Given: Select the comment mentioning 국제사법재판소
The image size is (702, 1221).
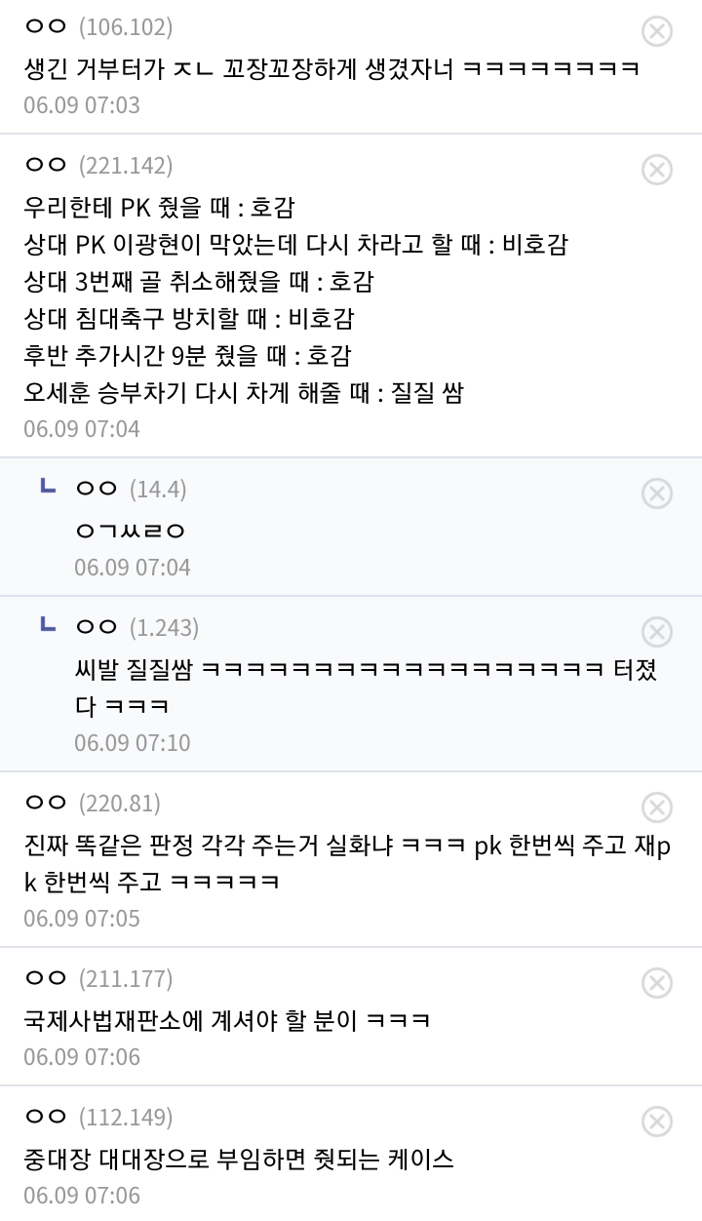Looking at the screenshot, I should pos(227,1020).
